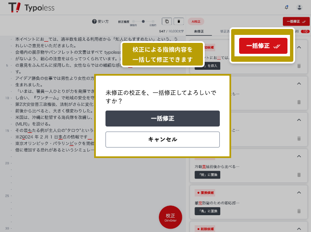Click the 校正精度 label
Screen dimensions: 311x232
(124, 22)
